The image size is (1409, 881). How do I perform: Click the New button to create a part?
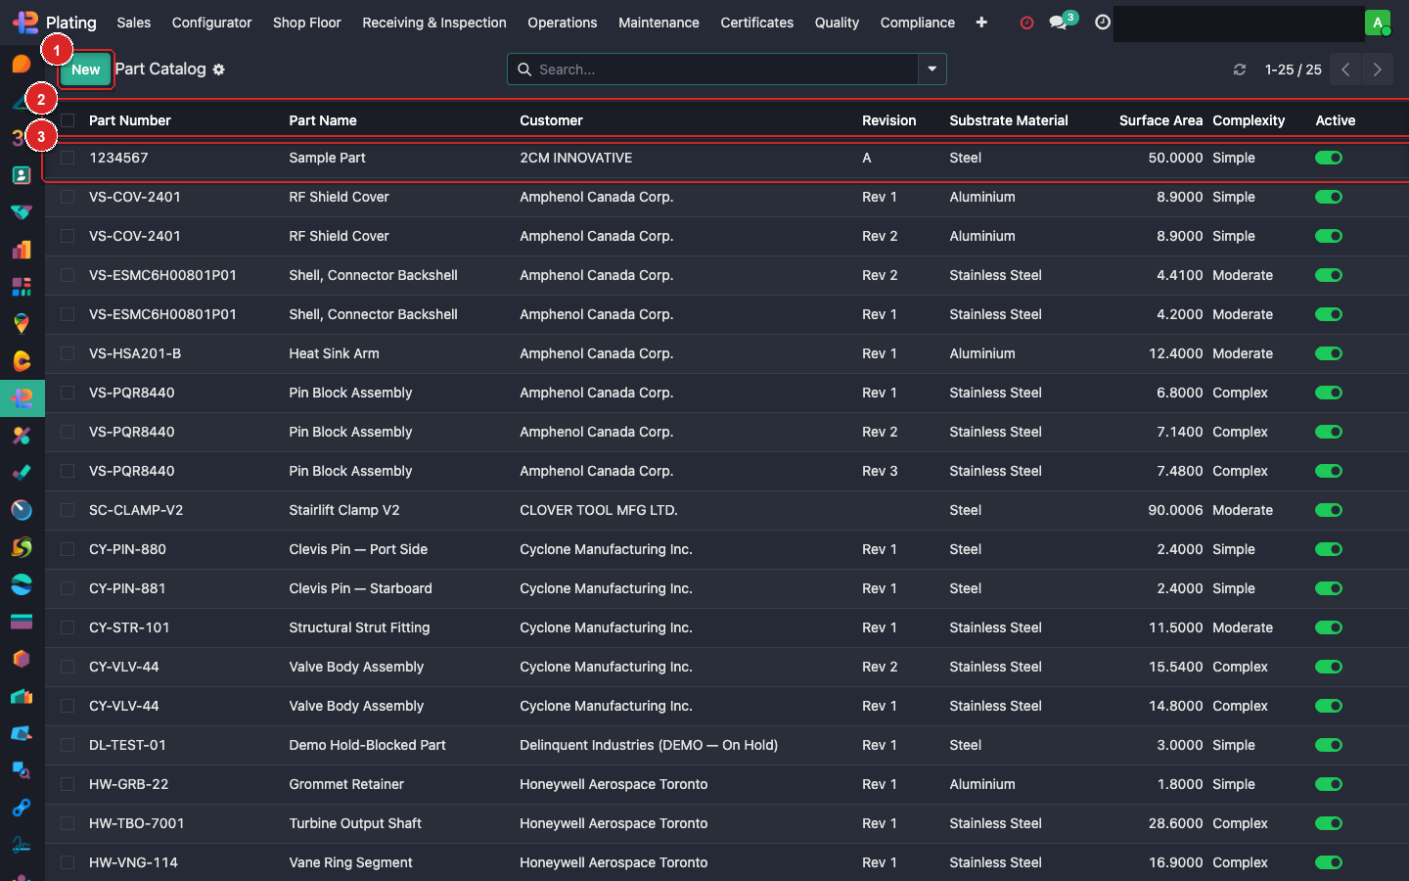(x=85, y=70)
